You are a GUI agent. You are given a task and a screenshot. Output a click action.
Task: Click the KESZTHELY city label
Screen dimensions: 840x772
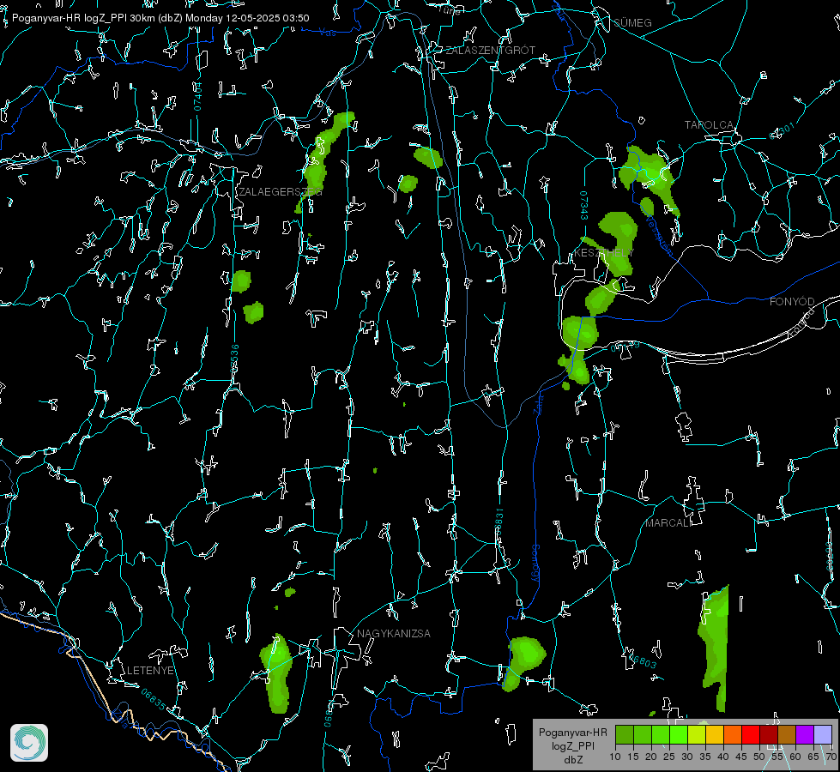604,252
